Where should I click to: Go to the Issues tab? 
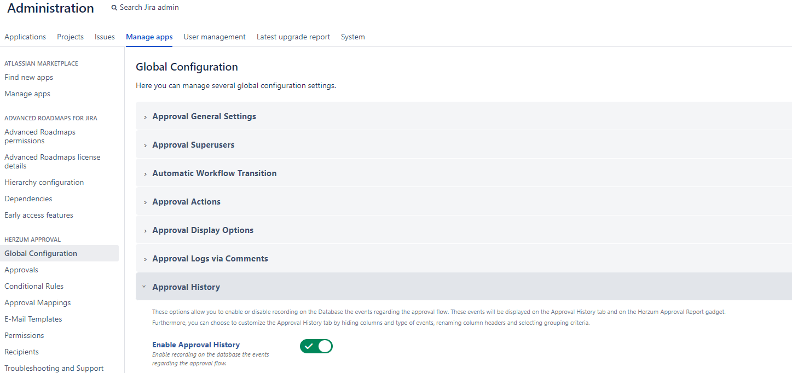(x=105, y=37)
